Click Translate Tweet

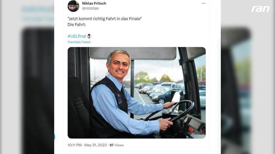[x=79, y=42]
